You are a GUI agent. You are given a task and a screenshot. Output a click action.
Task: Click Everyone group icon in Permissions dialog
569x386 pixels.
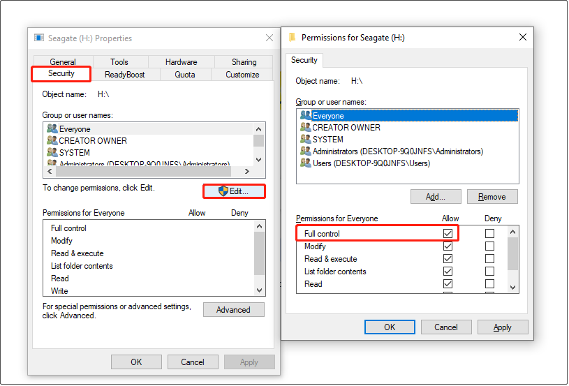(306, 115)
